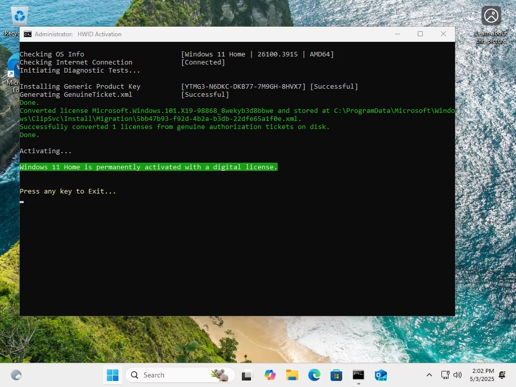The height and width of the screenshot is (387, 516).
Task: Open File Explorer from the taskbar
Action: (292, 375)
